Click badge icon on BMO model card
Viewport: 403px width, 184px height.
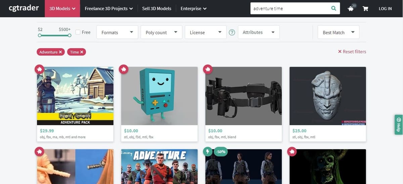point(124,69)
